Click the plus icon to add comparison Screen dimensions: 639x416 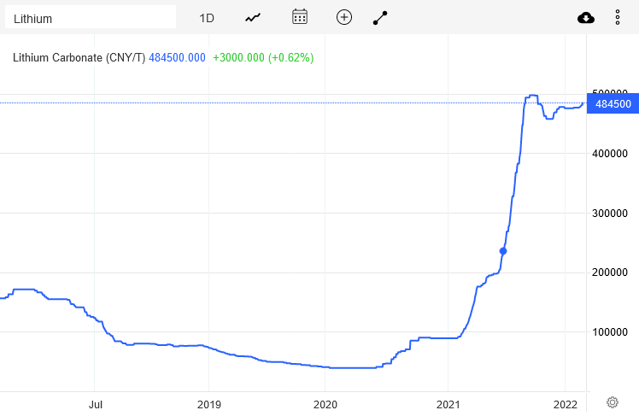click(x=344, y=17)
